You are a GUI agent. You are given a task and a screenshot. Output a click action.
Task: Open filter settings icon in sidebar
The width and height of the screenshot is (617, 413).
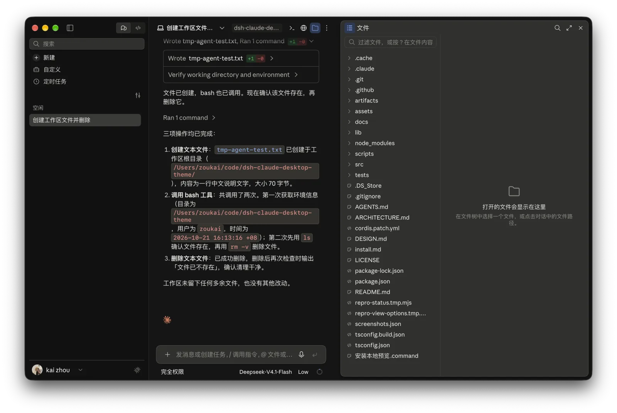pos(138,95)
